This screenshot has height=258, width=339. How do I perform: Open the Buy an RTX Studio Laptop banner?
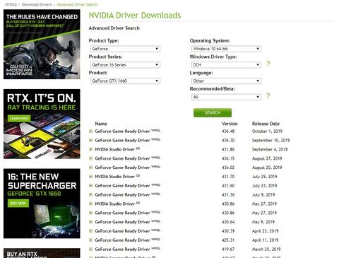coord(42,253)
